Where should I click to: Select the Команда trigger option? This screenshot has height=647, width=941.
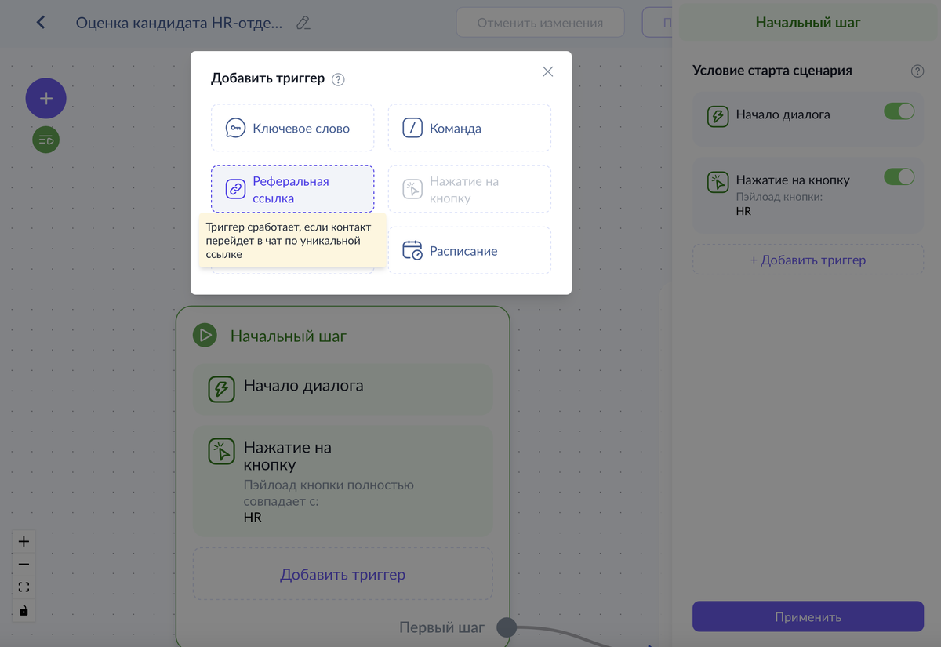coord(469,128)
